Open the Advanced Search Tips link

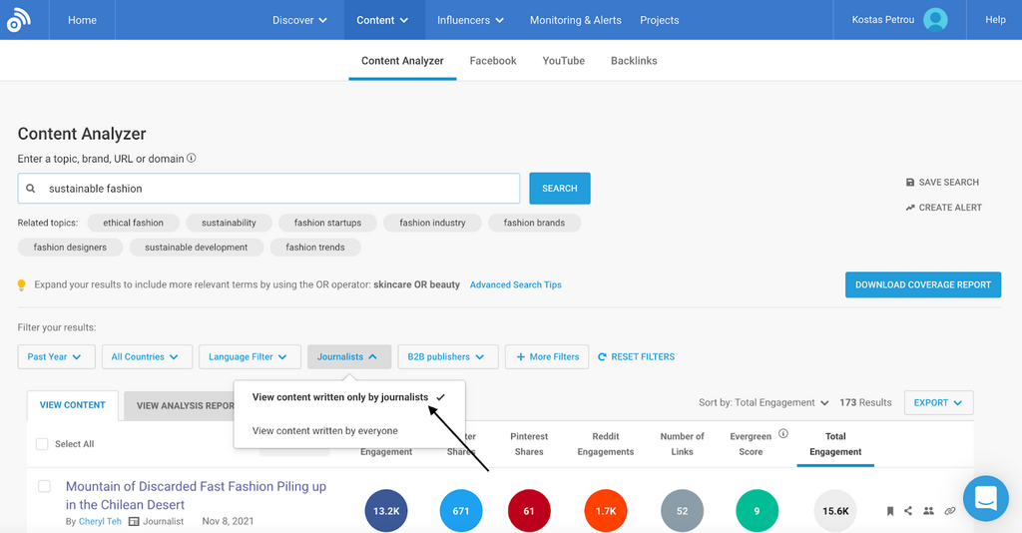point(515,284)
